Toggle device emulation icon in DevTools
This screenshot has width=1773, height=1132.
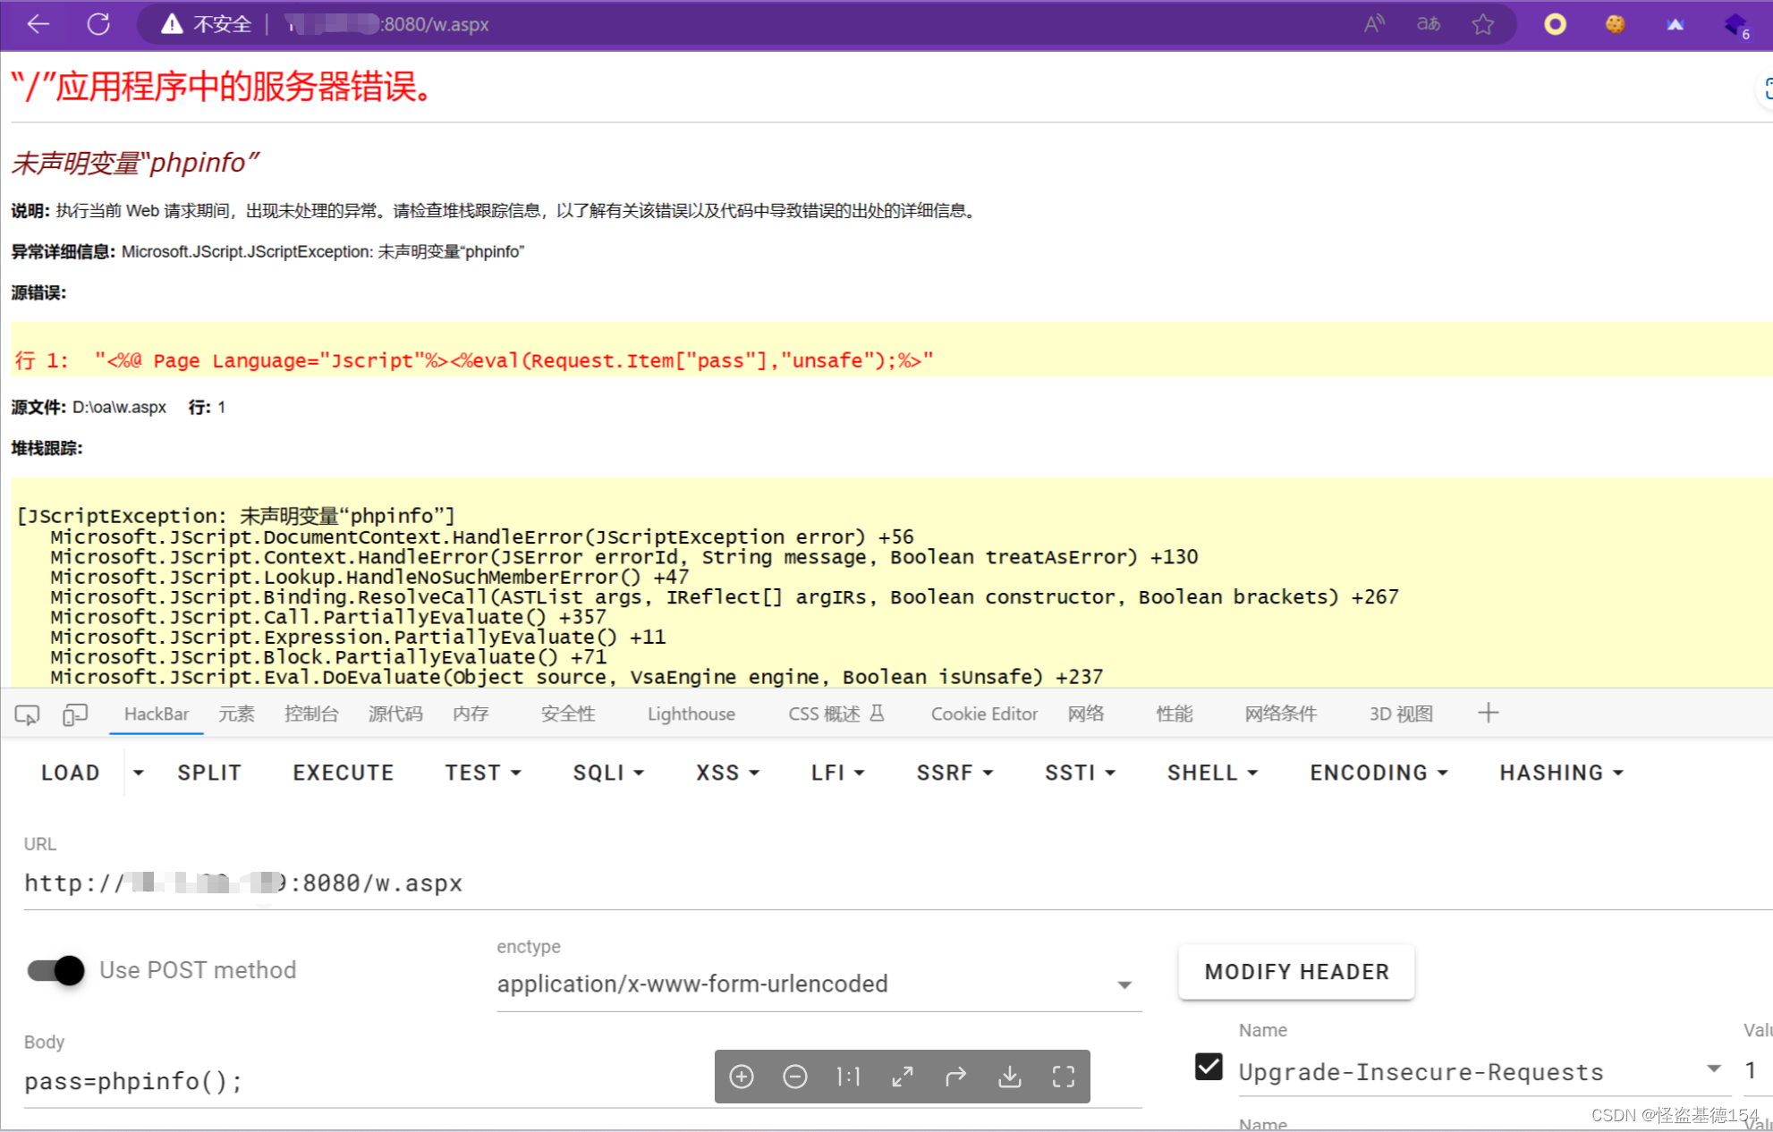click(x=75, y=714)
